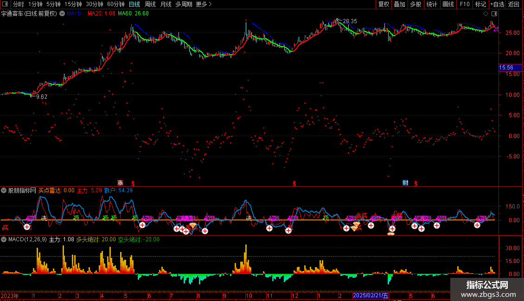This screenshot has height=301, width=524.
Task: Click the 复权 button
Action: pos(383,4)
